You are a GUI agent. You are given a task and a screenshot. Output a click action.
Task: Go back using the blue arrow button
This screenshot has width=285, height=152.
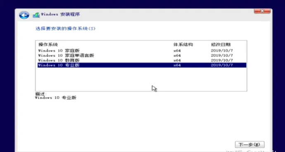click(24, 15)
